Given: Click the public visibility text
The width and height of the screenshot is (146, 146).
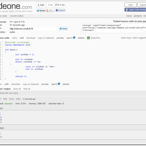Looking at the screenshot, I should [13, 32].
